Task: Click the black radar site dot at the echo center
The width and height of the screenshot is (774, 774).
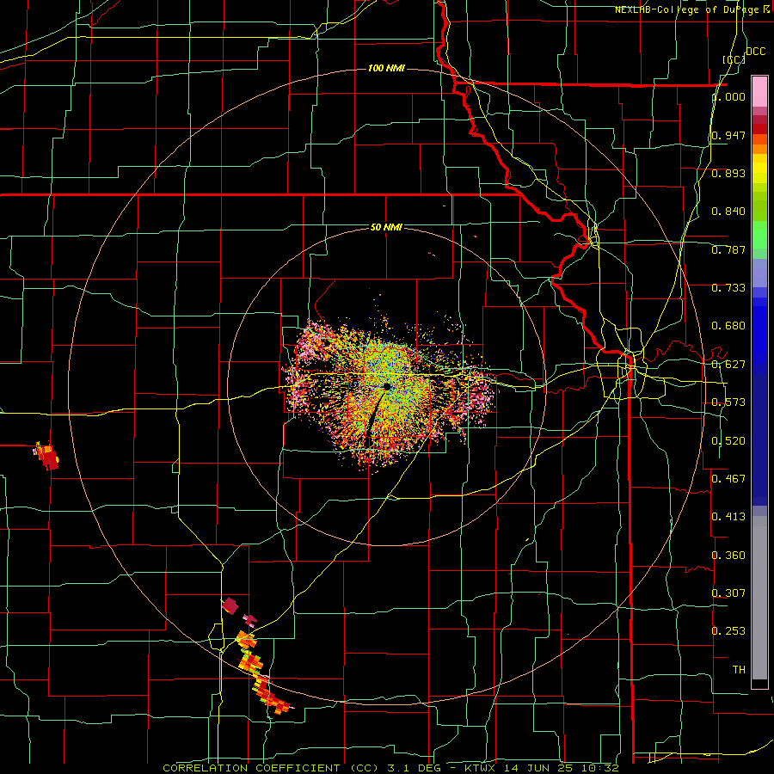Action: click(x=387, y=386)
